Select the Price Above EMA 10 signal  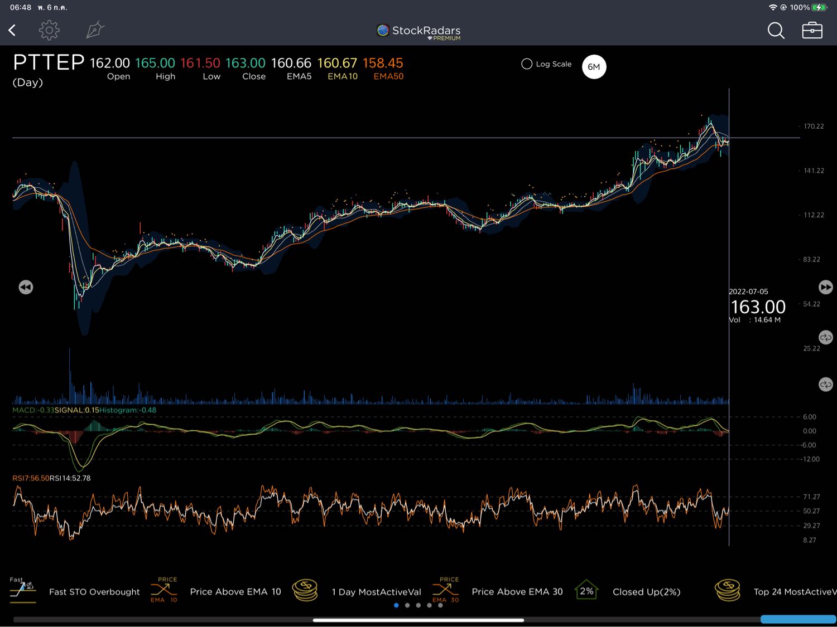coord(235,592)
